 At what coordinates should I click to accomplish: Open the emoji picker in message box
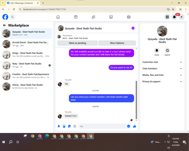[x=129, y=126]
